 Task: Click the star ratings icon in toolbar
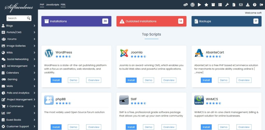pyautogui.click(x=206, y=5)
